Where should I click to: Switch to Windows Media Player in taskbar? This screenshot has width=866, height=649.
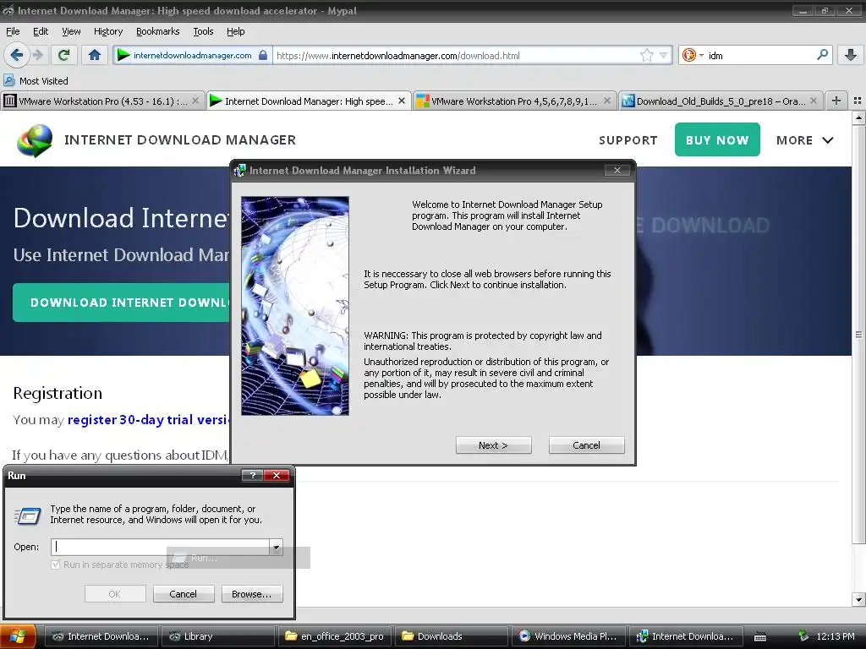click(568, 636)
